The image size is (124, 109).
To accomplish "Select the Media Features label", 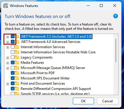I will point(32,63).
